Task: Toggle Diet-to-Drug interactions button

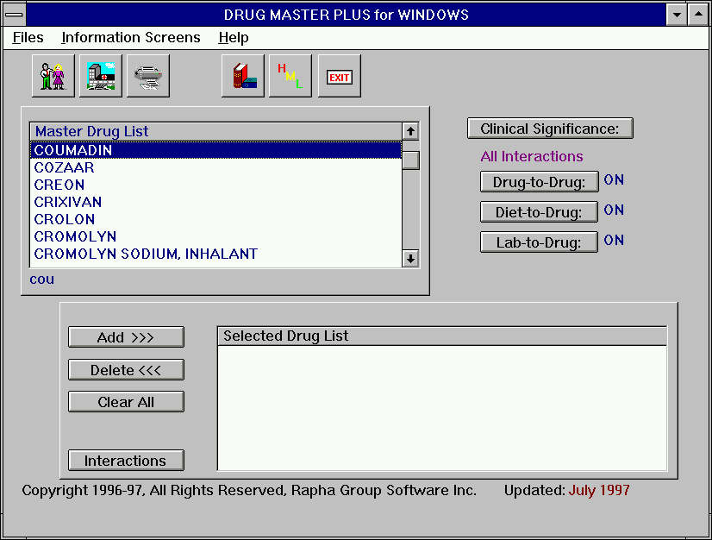Action: tap(539, 212)
